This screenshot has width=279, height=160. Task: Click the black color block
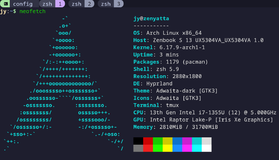pos(138,141)
